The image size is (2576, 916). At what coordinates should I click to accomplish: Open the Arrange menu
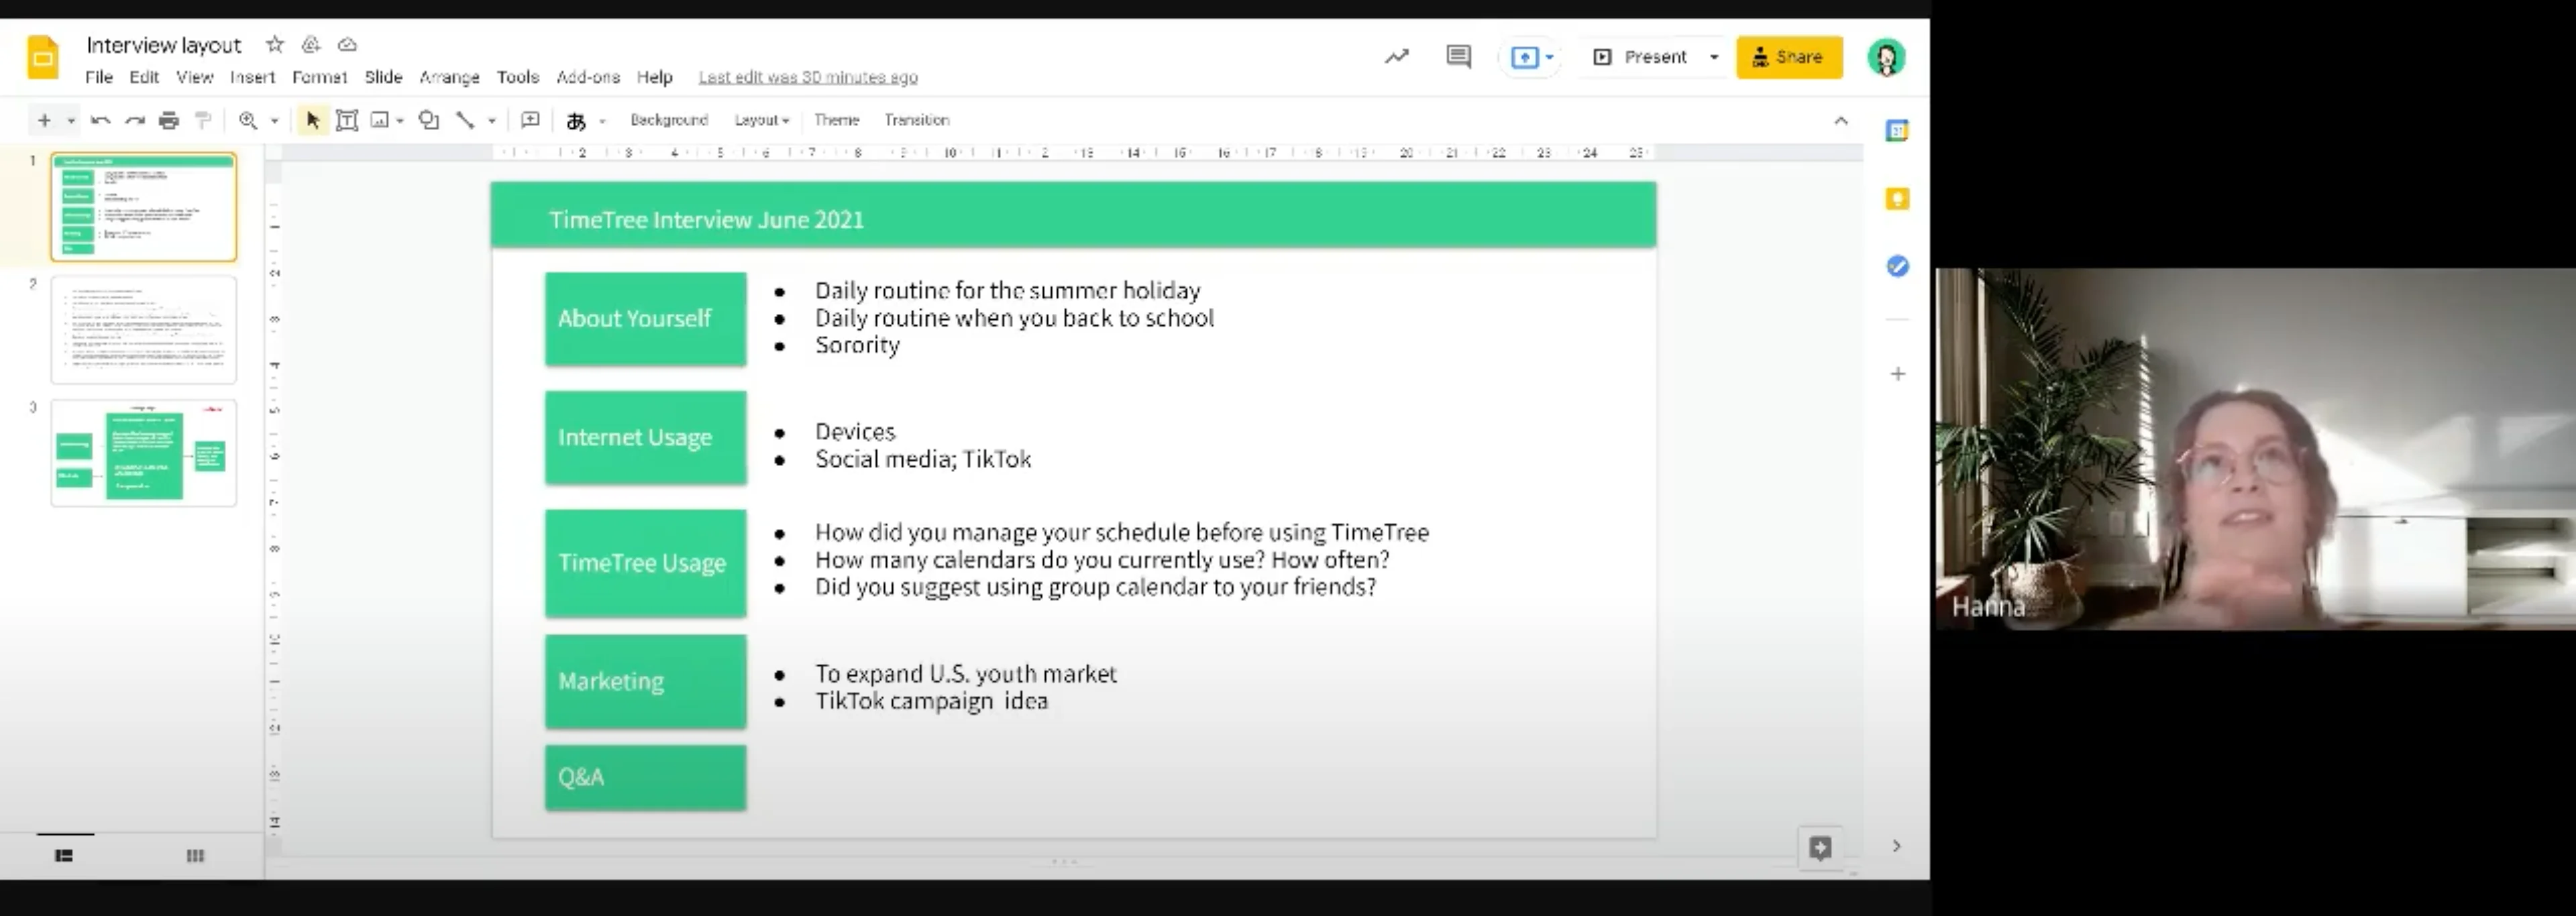(449, 77)
